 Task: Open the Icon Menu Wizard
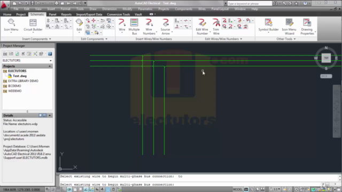(x=289, y=27)
